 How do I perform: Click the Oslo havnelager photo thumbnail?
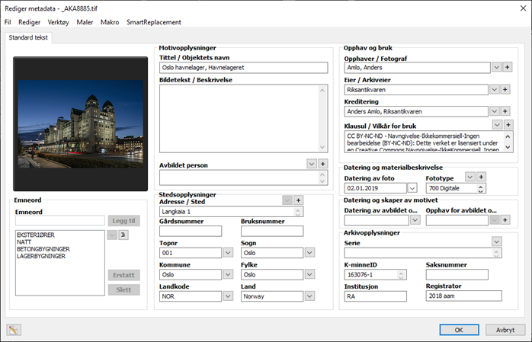point(81,123)
